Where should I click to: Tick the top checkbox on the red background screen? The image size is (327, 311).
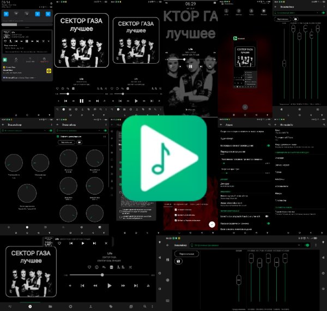coord(175,210)
